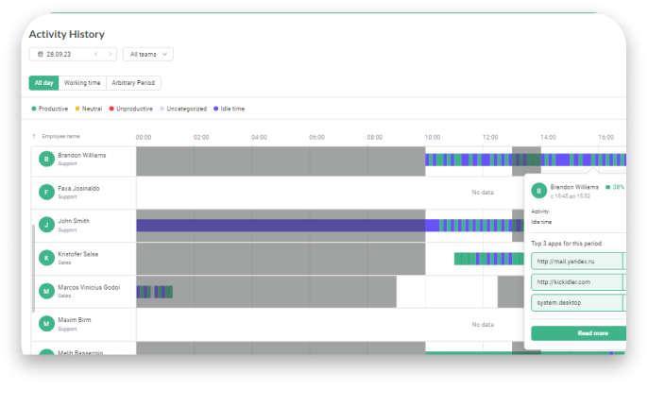The width and height of the screenshot is (648, 407).
Task: Open the All teams dropdown
Action: [x=148, y=55]
